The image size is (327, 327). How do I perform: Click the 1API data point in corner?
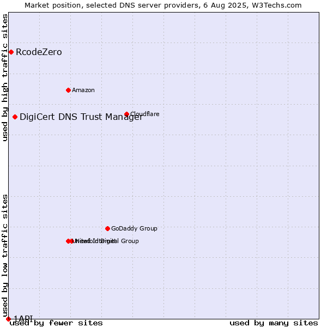(x=8, y=319)
